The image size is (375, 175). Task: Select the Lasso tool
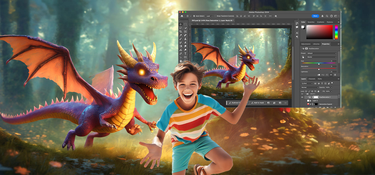click(180, 28)
